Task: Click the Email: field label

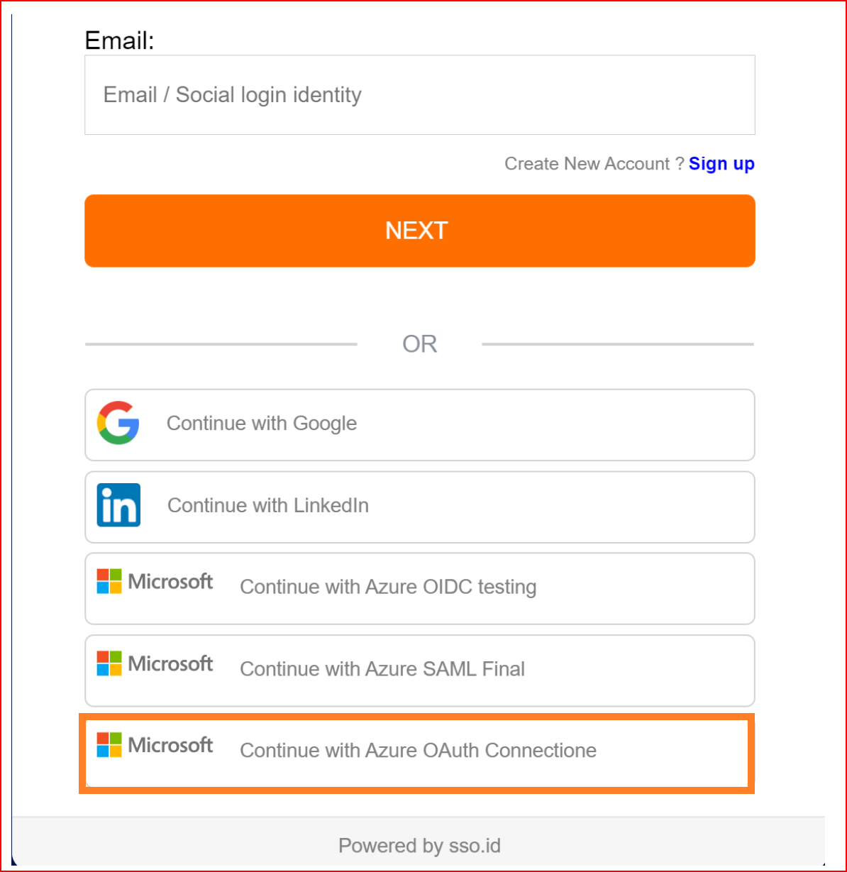Action: tap(119, 40)
